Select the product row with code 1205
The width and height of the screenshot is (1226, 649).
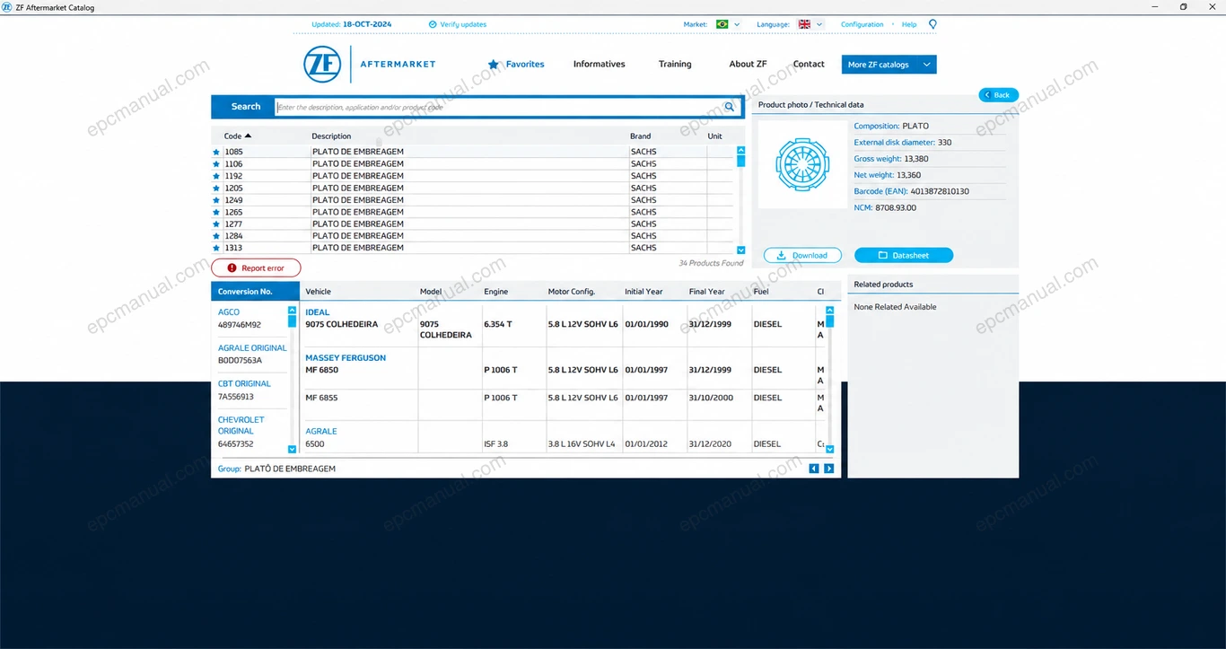point(472,189)
